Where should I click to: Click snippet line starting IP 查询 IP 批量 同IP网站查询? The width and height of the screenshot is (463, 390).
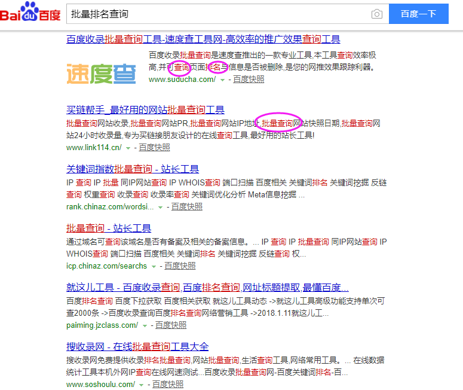(226, 182)
